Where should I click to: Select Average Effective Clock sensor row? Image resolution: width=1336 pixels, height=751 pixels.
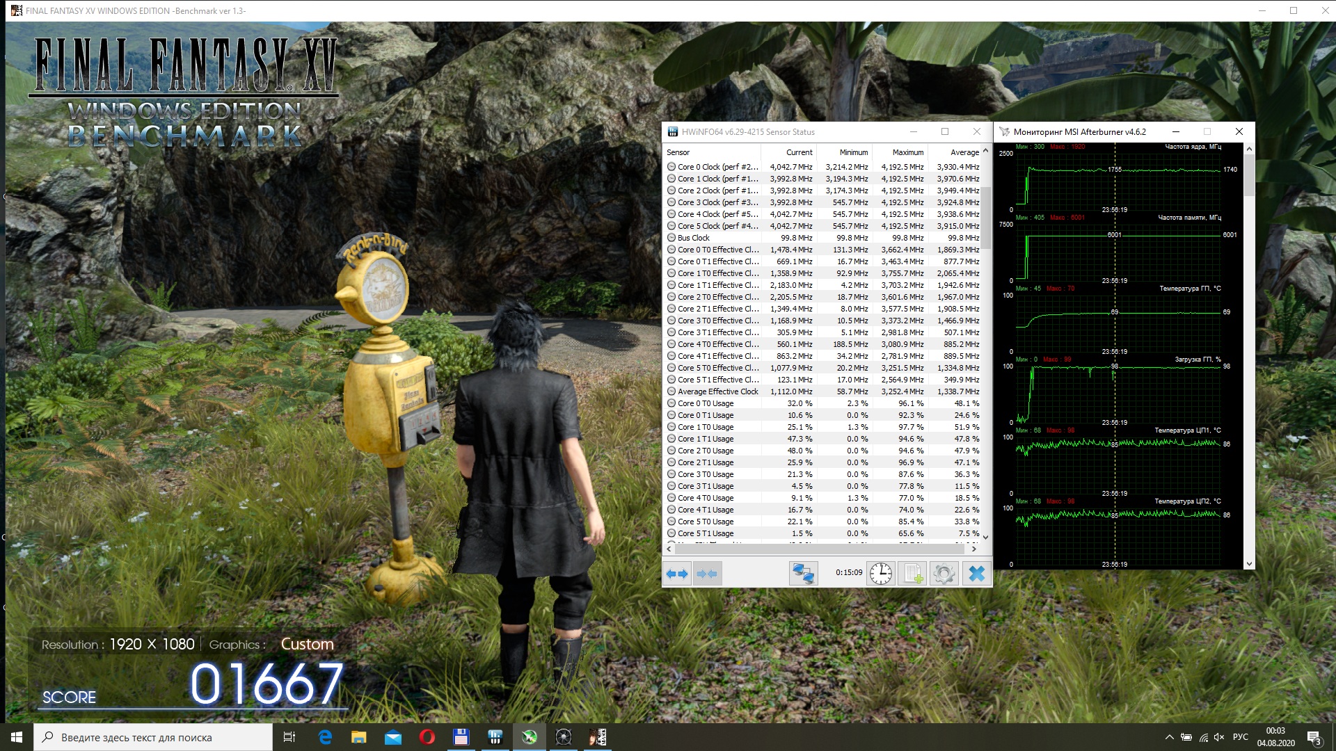[717, 391]
